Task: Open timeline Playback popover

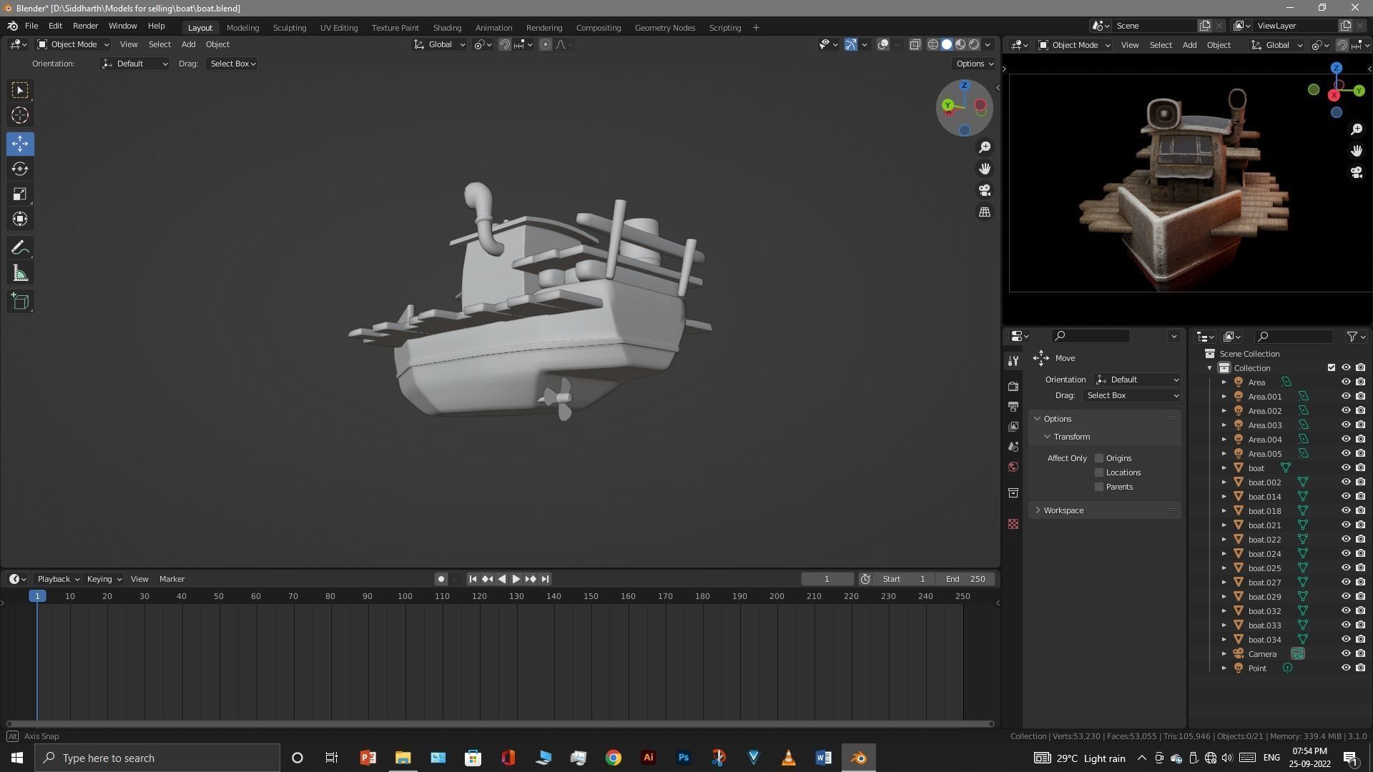Action: pos(57,579)
